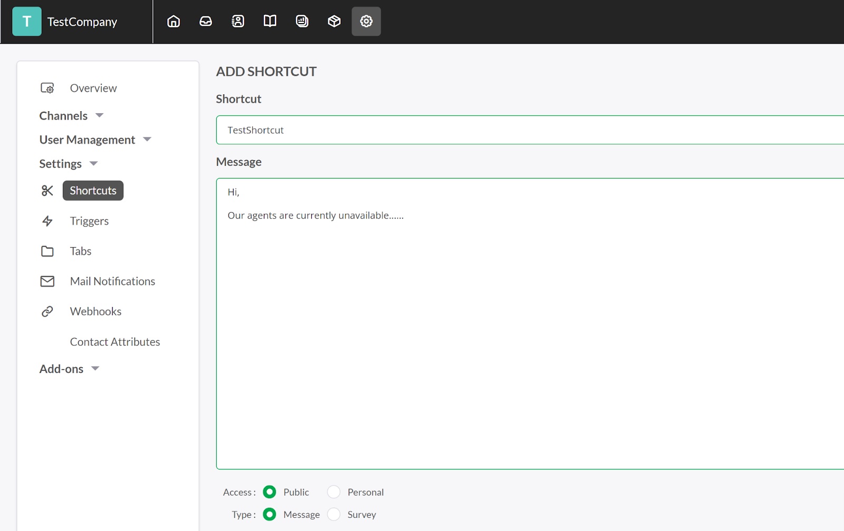Open the home icon in top navigation
The height and width of the screenshot is (531, 844).
click(174, 21)
